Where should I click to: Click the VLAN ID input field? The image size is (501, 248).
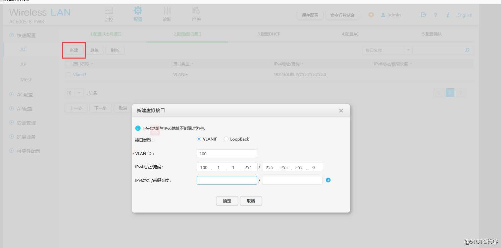click(x=227, y=154)
